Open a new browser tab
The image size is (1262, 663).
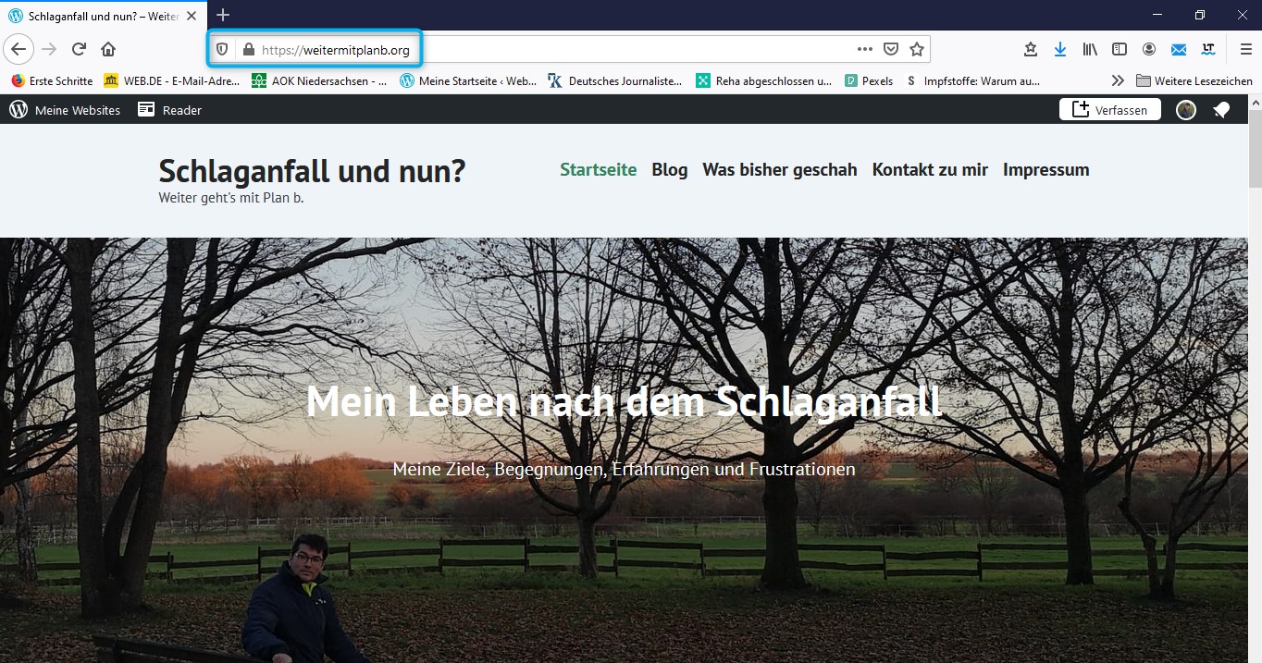point(223,15)
